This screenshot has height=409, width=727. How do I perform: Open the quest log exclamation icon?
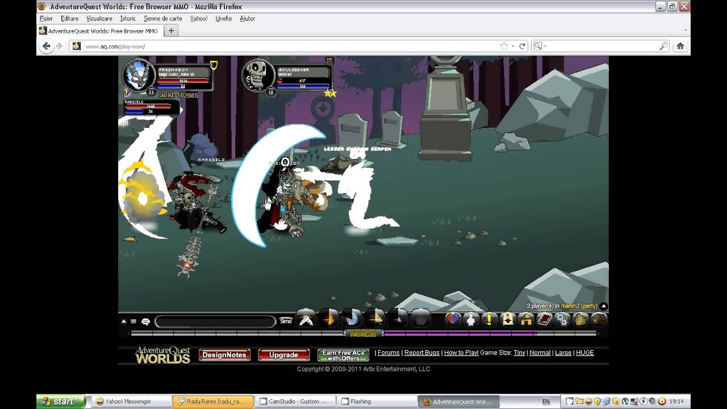click(x=489, y=320)
